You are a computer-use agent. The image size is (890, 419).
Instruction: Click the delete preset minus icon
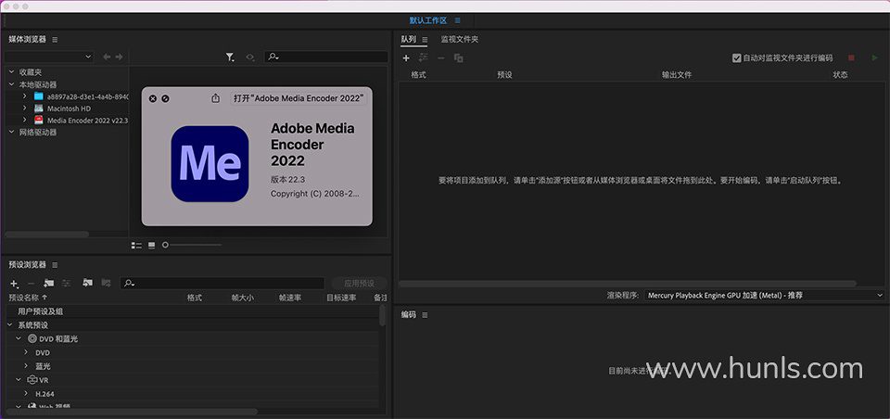coord(32,283)
